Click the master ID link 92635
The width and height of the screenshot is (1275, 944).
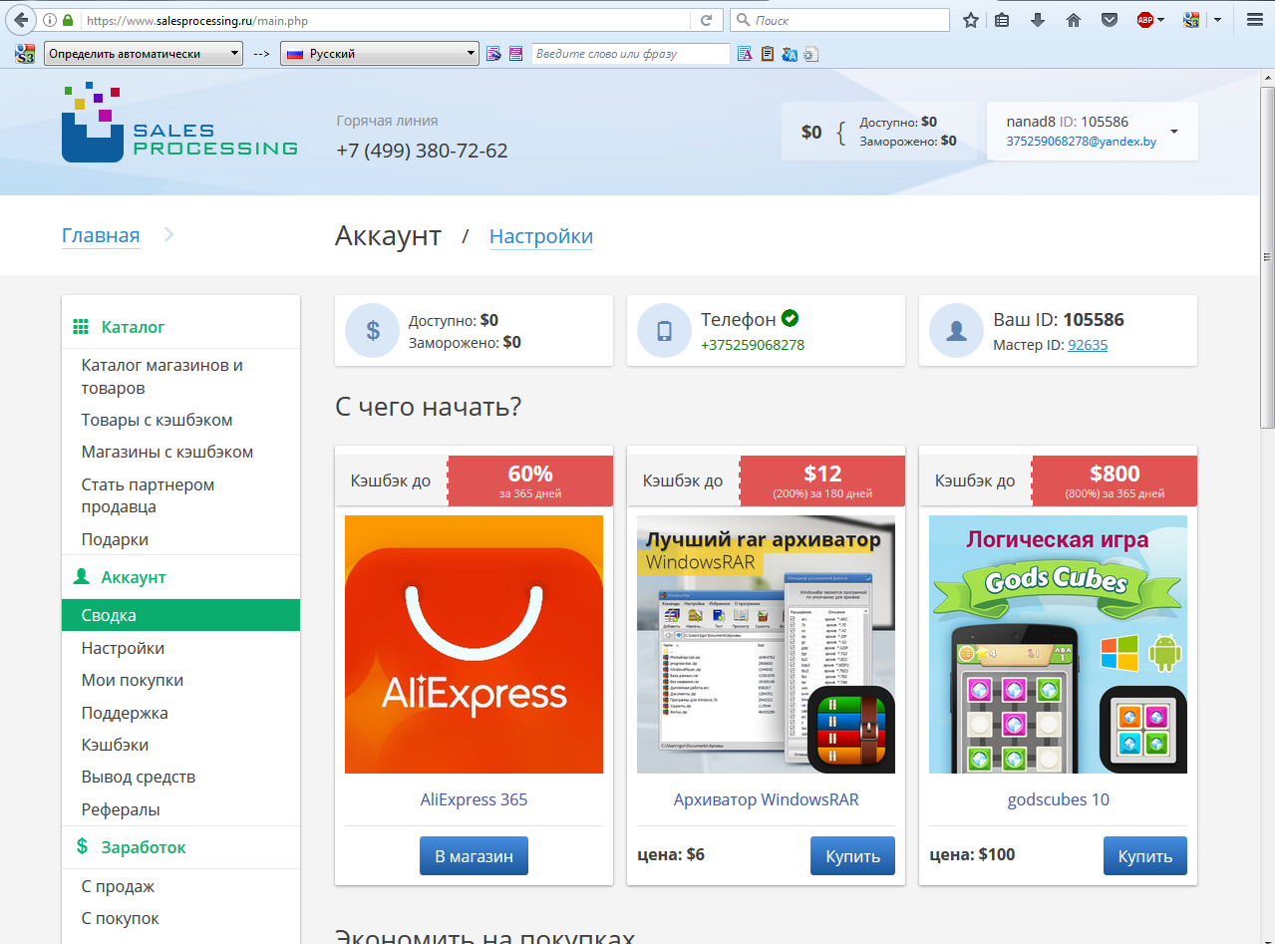pyautogui.click(x=1088, y=345)
